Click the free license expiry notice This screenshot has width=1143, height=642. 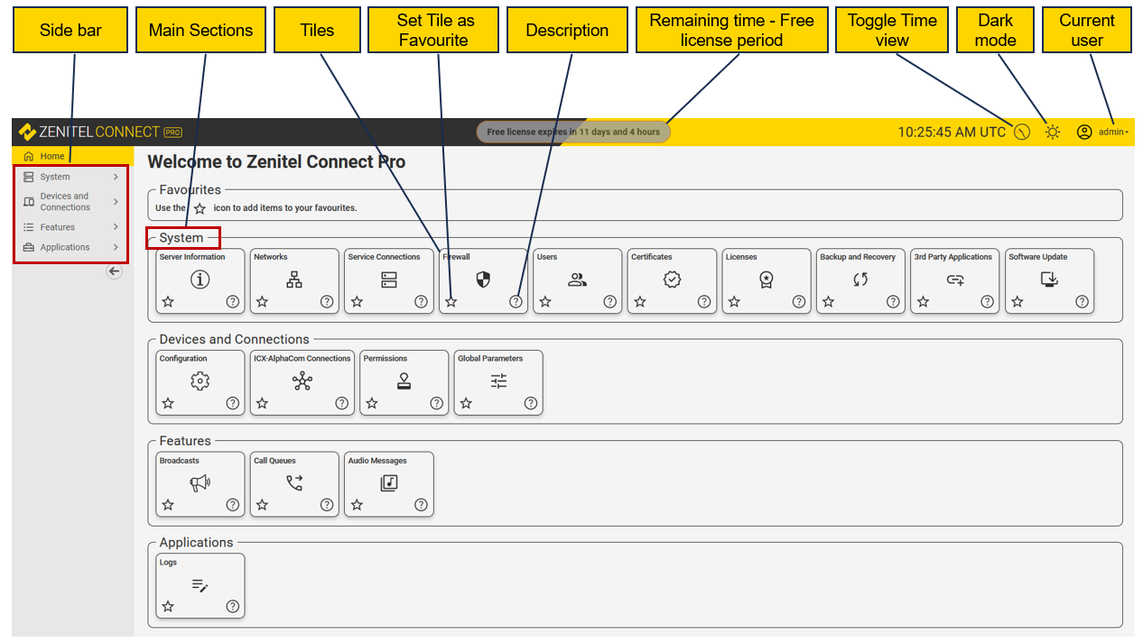(573, 132)
